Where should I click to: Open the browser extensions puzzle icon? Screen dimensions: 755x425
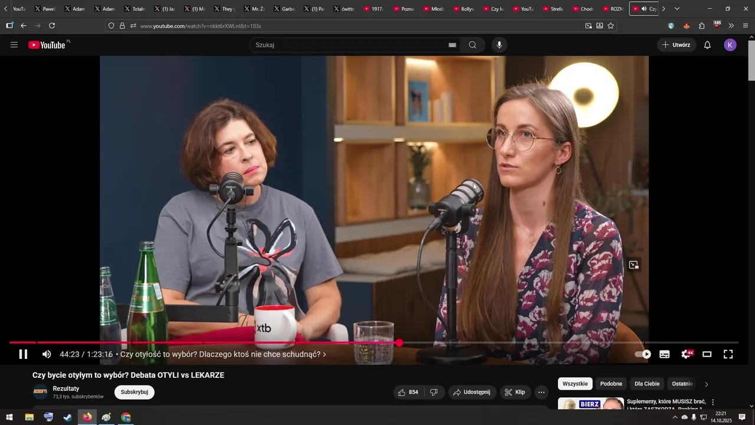(x=701, y=26)
